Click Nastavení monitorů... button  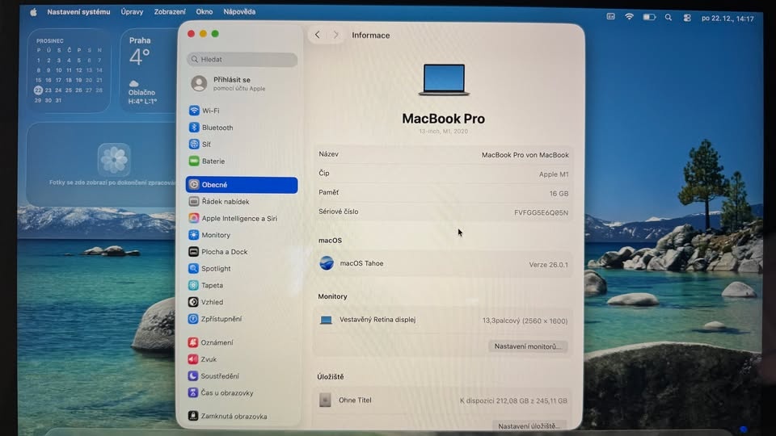pos(528,346)
